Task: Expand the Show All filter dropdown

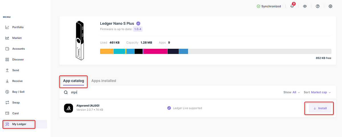Action: click(292, 92)
